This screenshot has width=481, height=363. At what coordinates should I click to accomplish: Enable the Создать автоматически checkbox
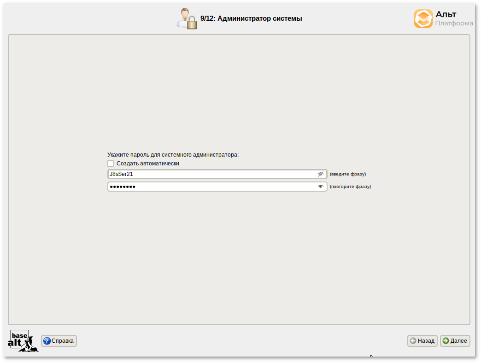[111, 164]
